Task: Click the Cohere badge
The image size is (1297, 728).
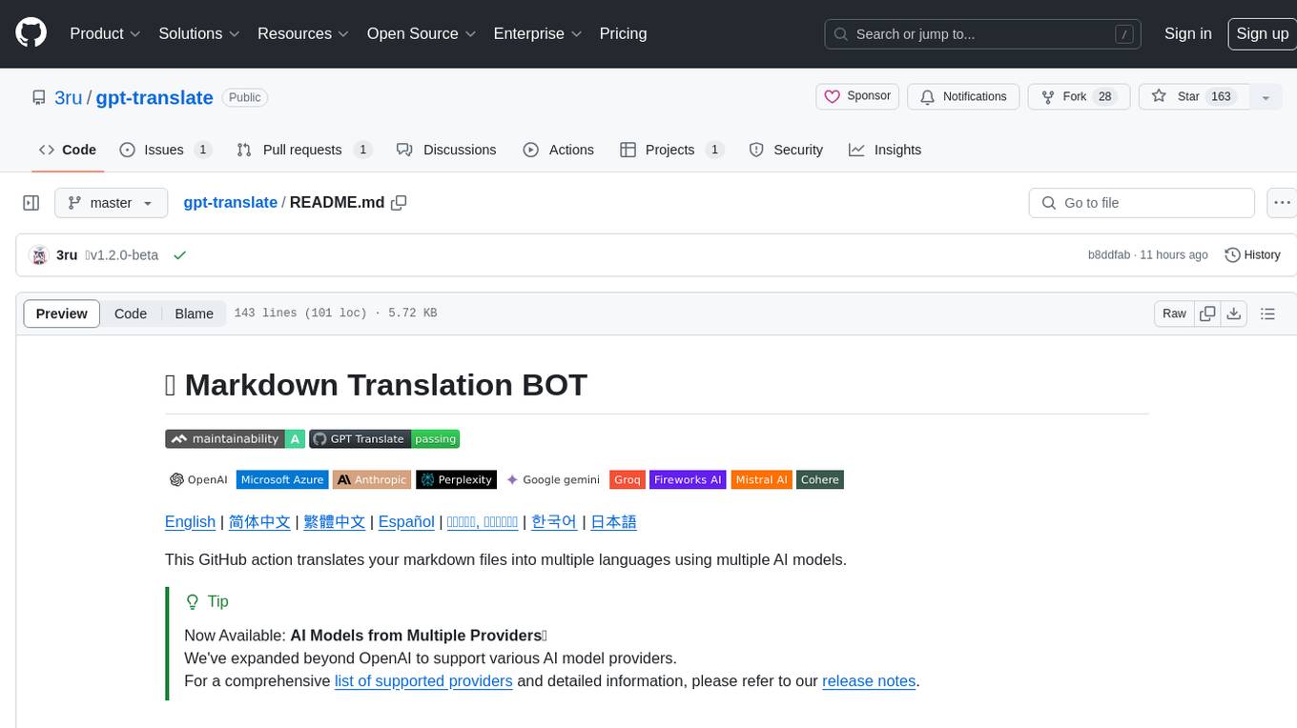Action: coord(820,479)
